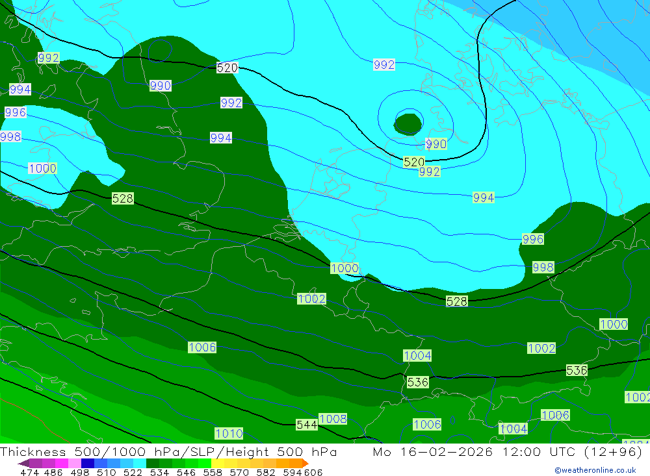Click the darkest green swatch in the legend
The image size is (650, 476).
tap(153, 463)
